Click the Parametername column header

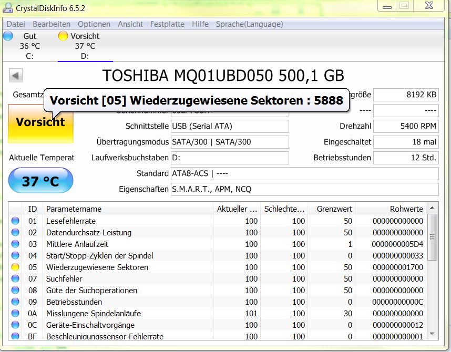coord(128,209)
